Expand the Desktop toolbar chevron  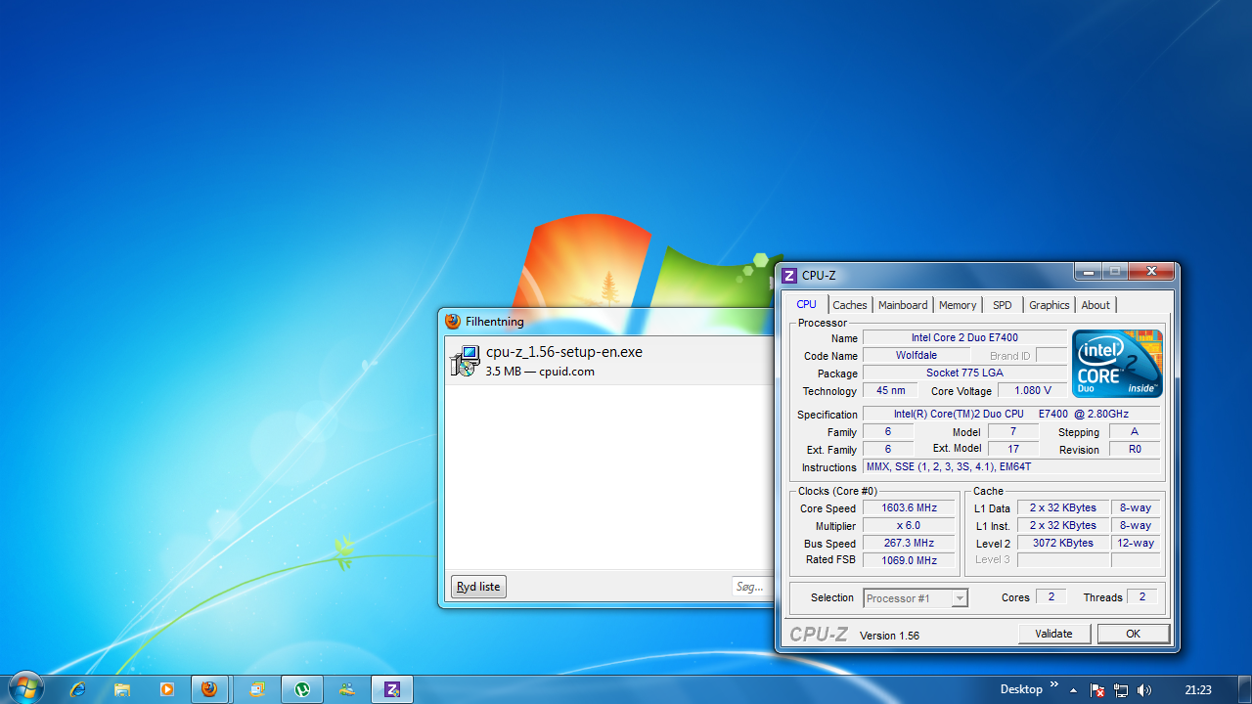[x=1054, y=684]
